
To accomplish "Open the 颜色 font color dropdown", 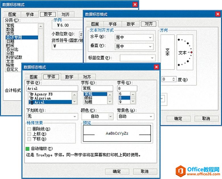I will 97,116.
